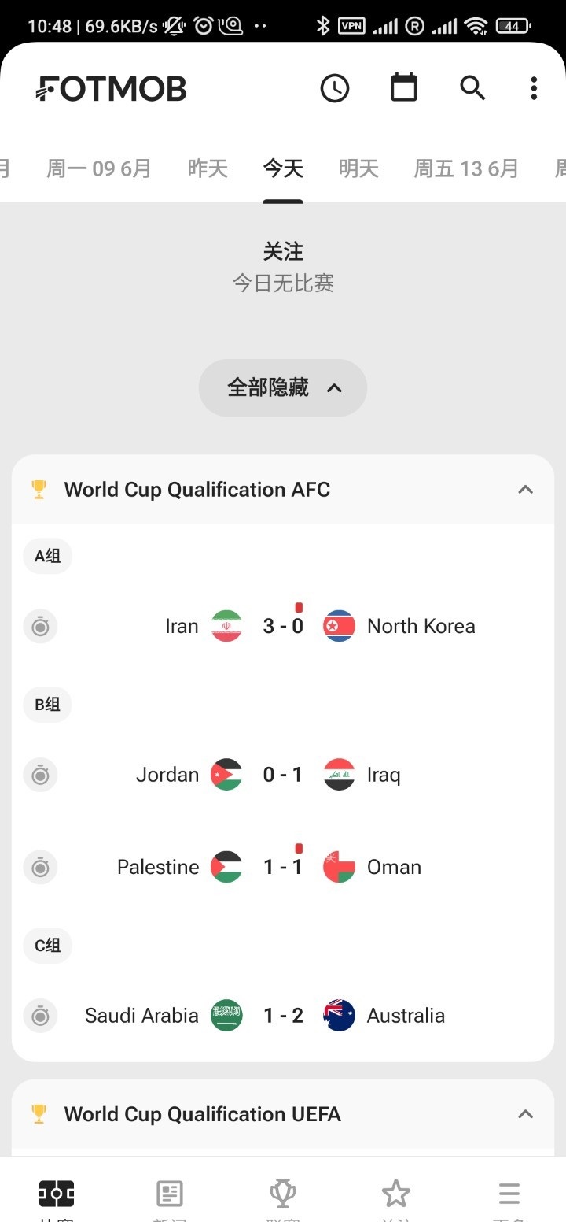Toggle alert for Saudi Arabia vs Australia
Screen dimensions: 566x1222
tap(40, 1016)
